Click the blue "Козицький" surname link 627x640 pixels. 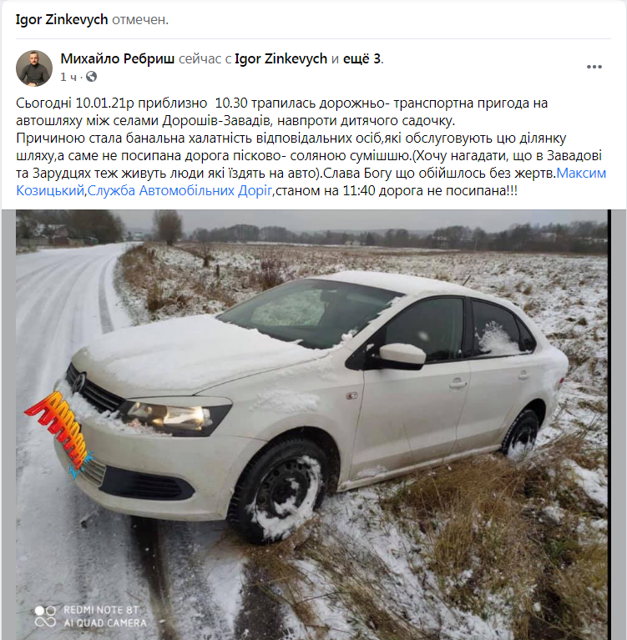[50, 190]
